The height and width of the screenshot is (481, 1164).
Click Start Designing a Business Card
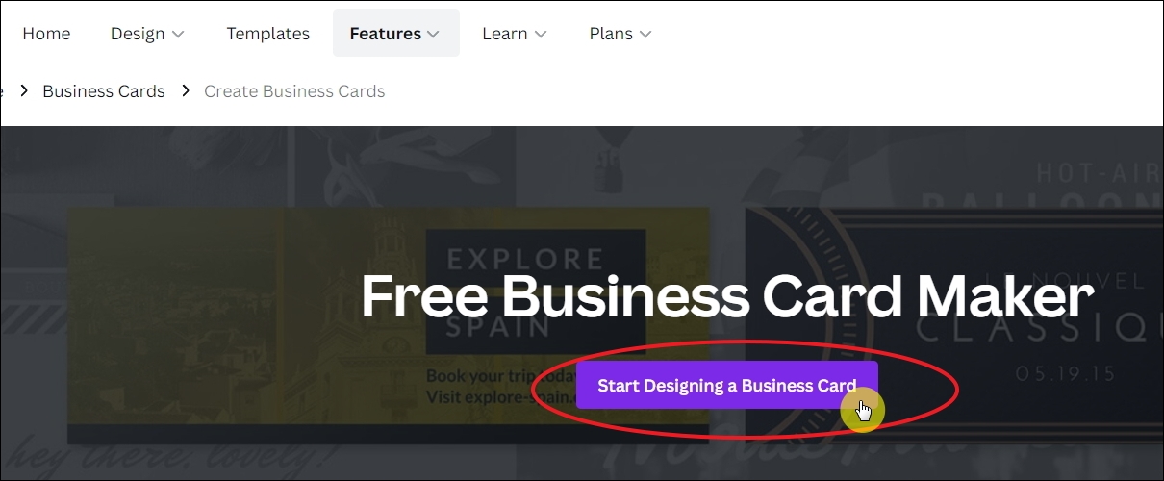[x=727, y=385]
